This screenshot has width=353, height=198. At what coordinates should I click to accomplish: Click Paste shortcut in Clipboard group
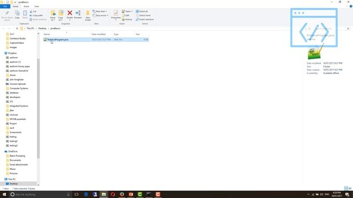click(38, 19)
